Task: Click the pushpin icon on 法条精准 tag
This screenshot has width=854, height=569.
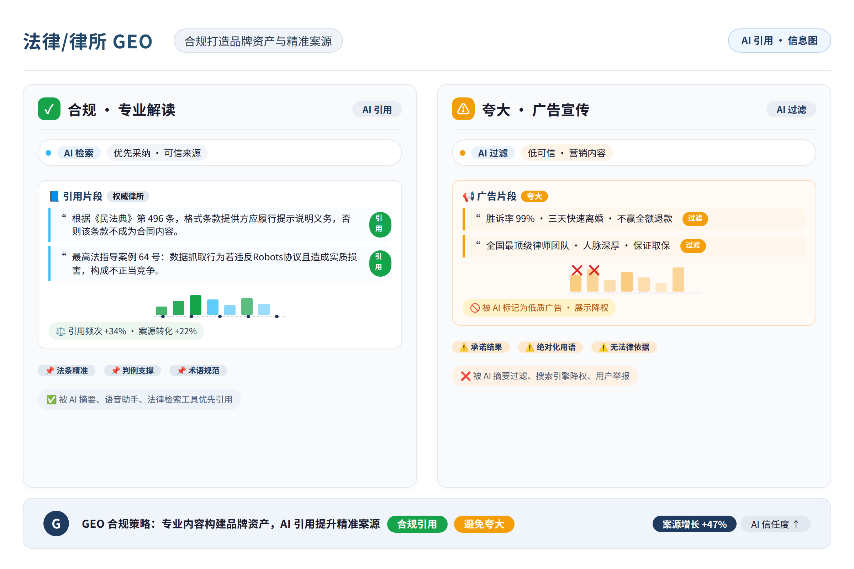Action: pyautogui.click(x=50, y=371)
